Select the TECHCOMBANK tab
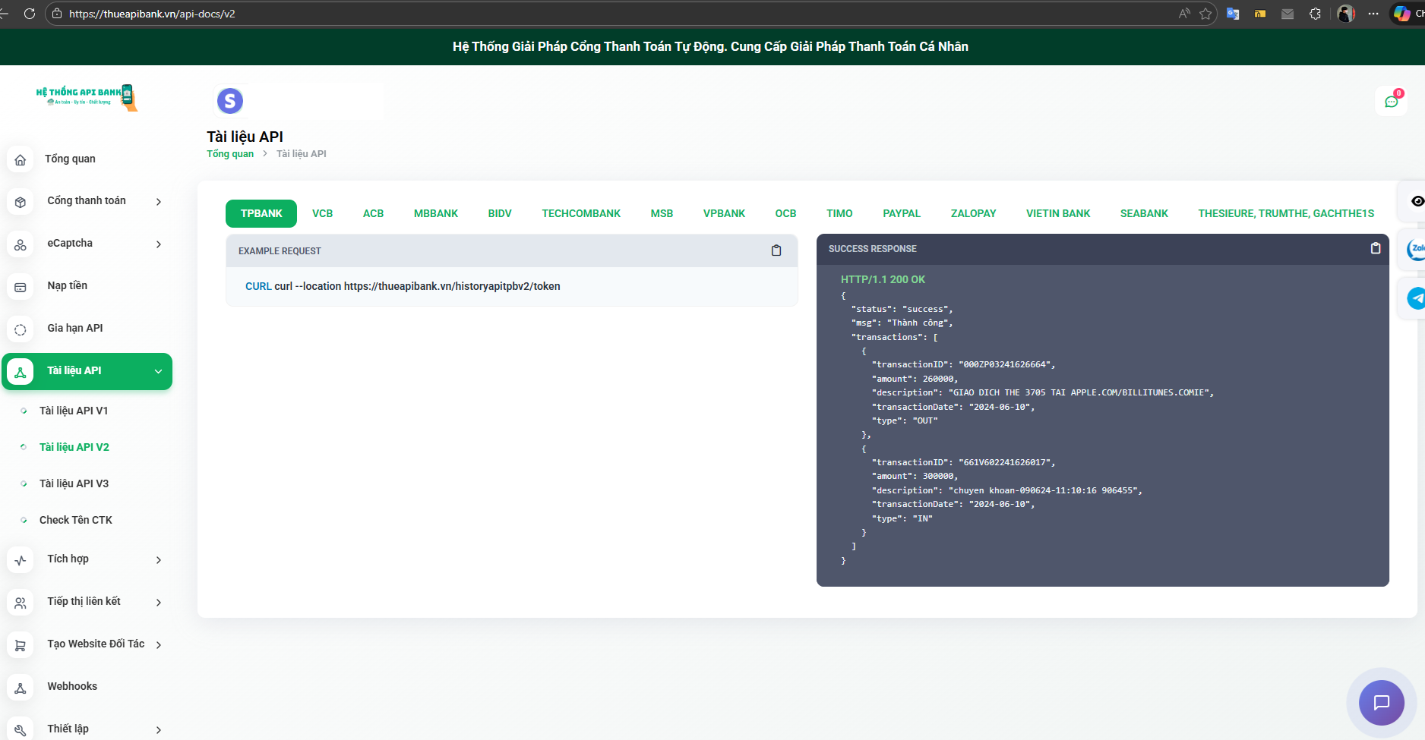The width and height of the screenshot is (1425, 740). [x=580, y=214]
